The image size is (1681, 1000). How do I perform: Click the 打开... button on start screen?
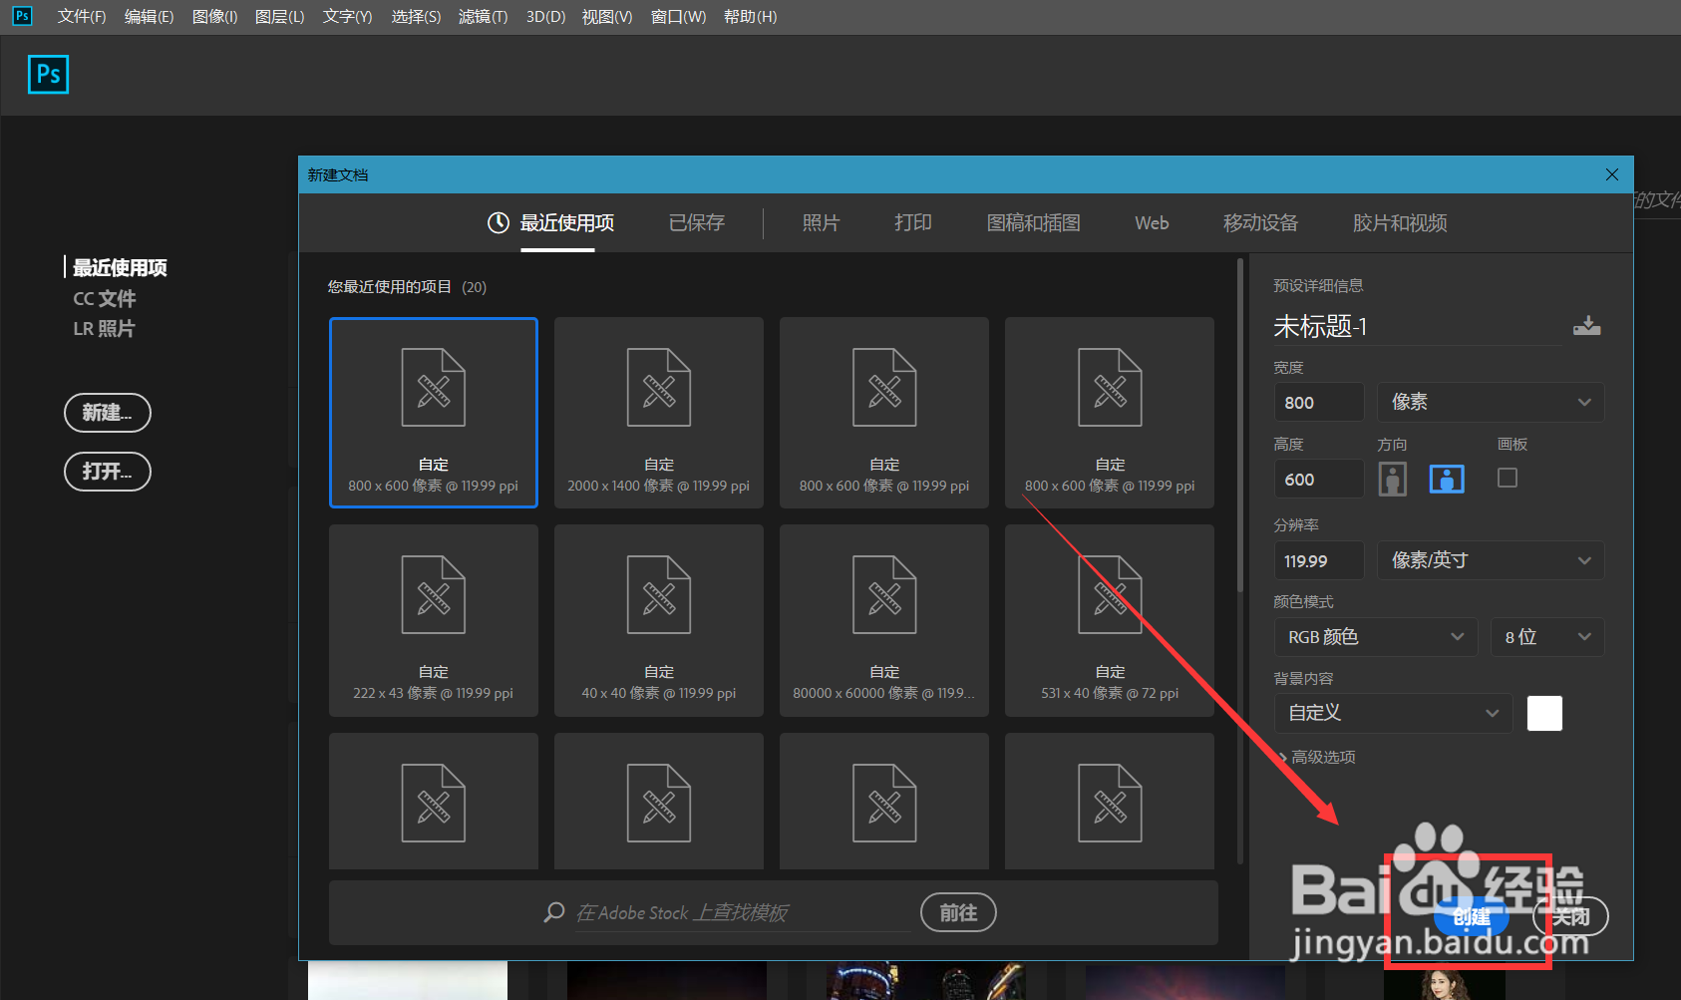point(108,472)
